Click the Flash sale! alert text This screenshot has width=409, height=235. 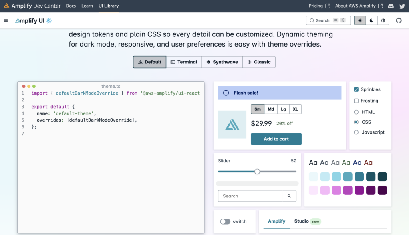[x=246, y=93]
